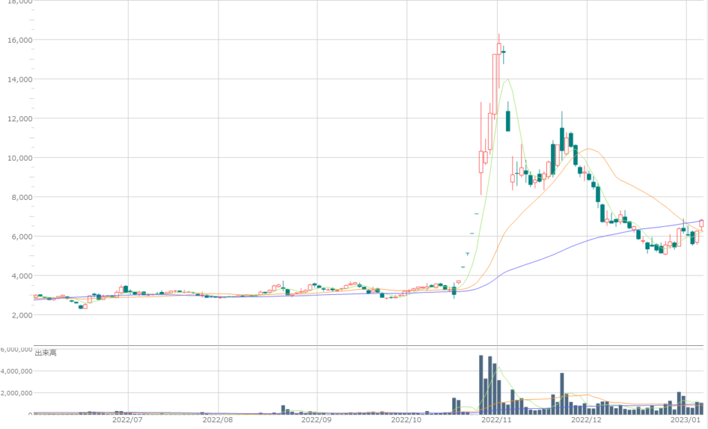This screenshot has height=429, width=708.
Task: Click the 出来高 volume panel label
Action: 46,353
